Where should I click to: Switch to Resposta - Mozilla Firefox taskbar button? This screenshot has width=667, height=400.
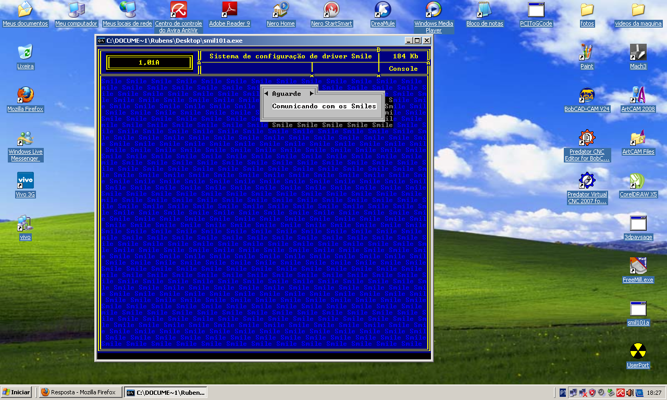pyautogui.click(x=80, y=392)
